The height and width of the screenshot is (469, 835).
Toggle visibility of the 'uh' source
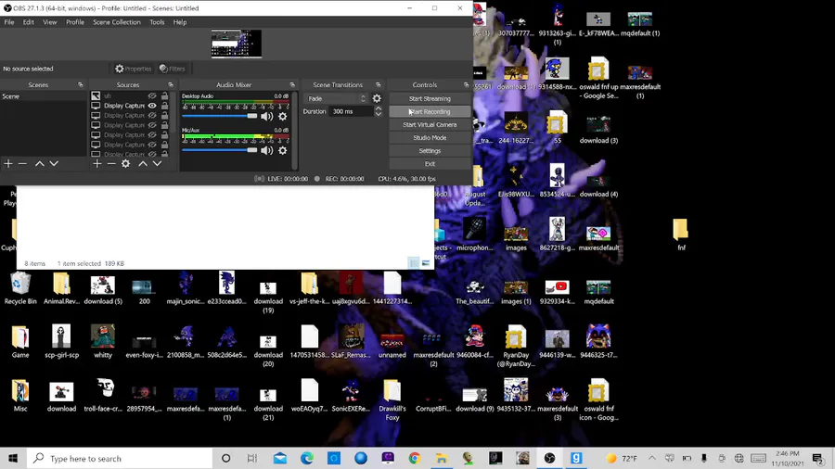point(152,96)
